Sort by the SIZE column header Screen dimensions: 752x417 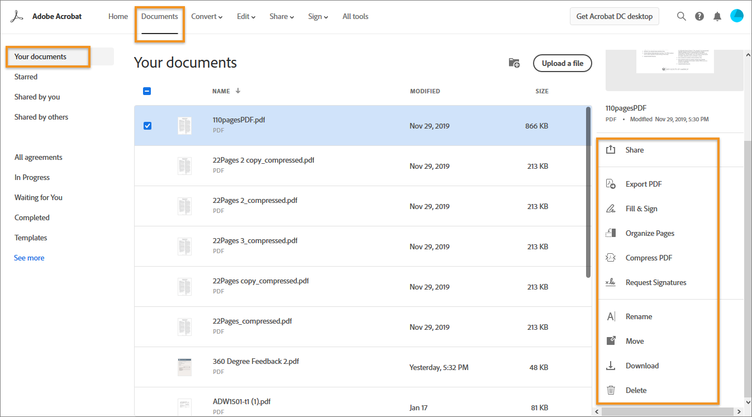tap(542, 91)
